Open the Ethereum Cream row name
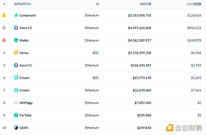The image size is (206, 135). [x=24, y=90]
